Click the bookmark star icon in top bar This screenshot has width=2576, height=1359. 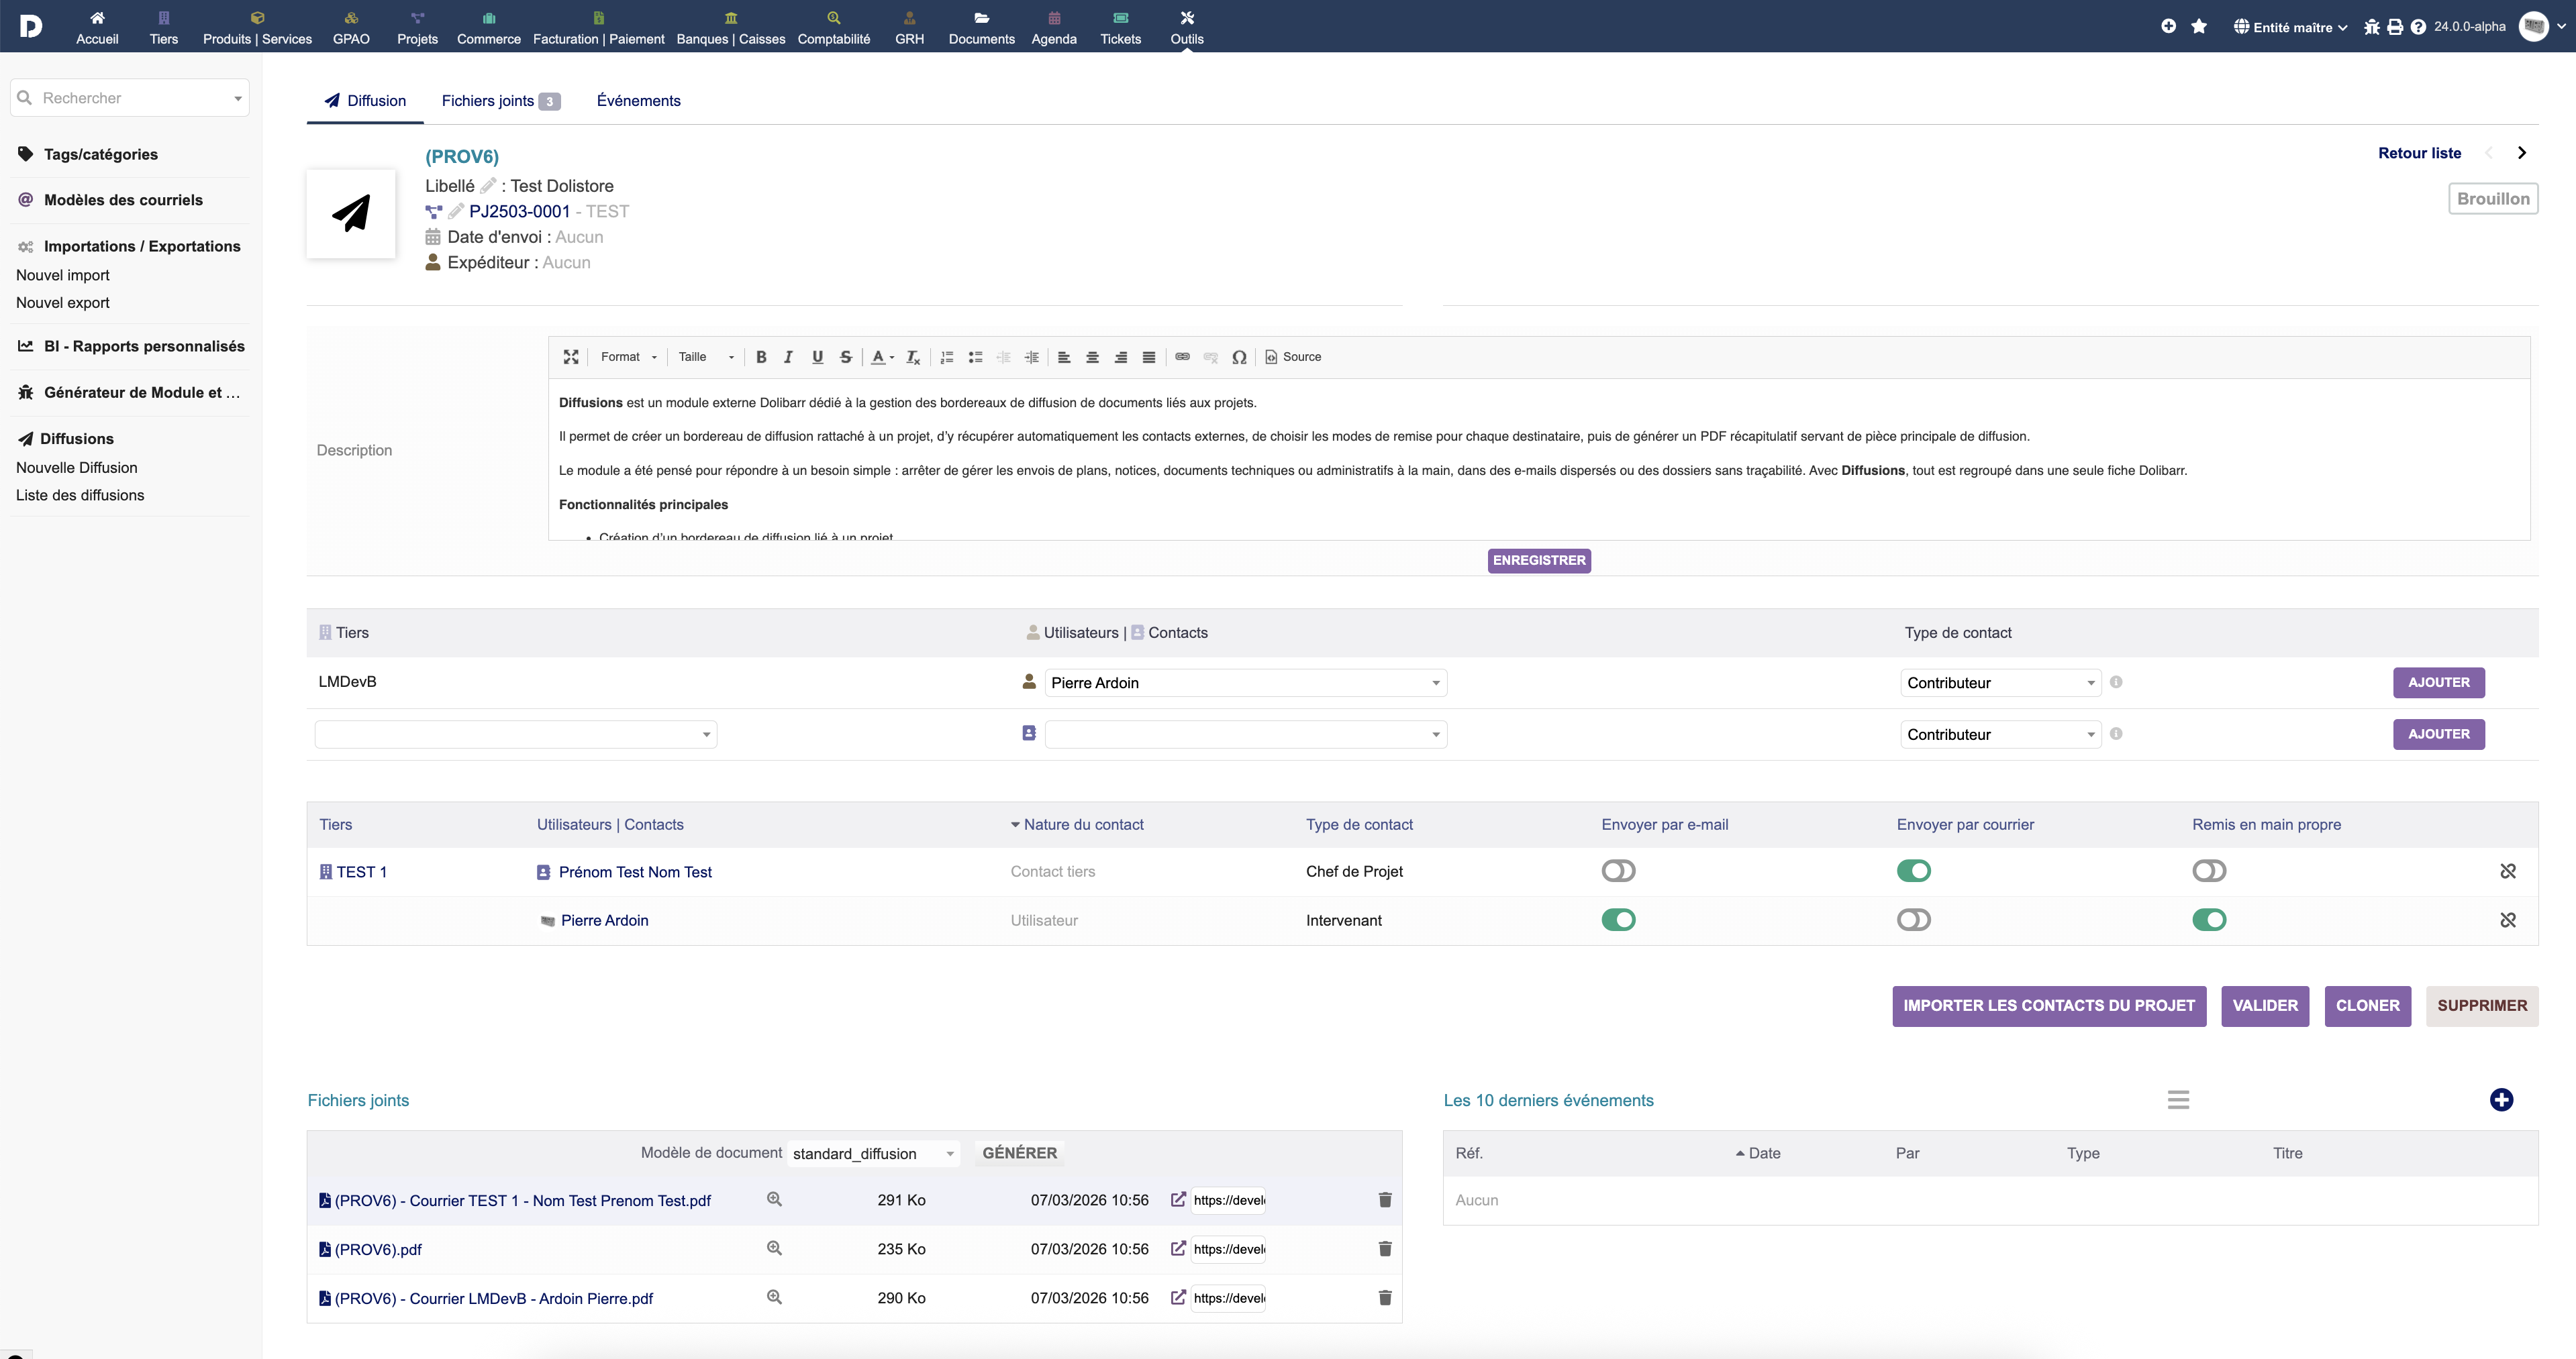(2199, 27)
